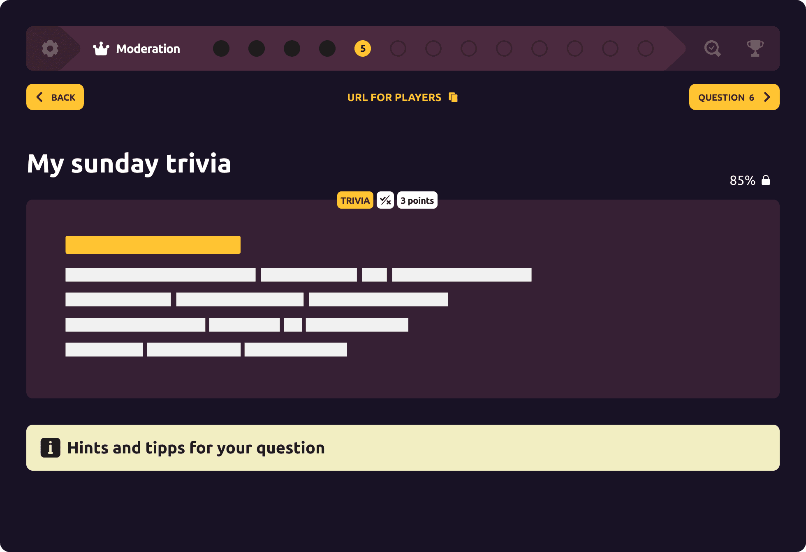Open the TRIVIA category badge
Image resolution: width=806 pixels, height=552 pixels.
(355, 200)
